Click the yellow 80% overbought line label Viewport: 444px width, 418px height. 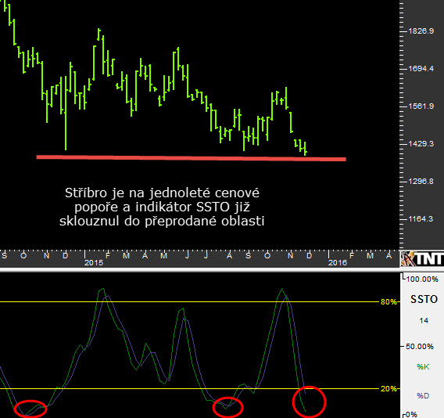click(388, 301)
